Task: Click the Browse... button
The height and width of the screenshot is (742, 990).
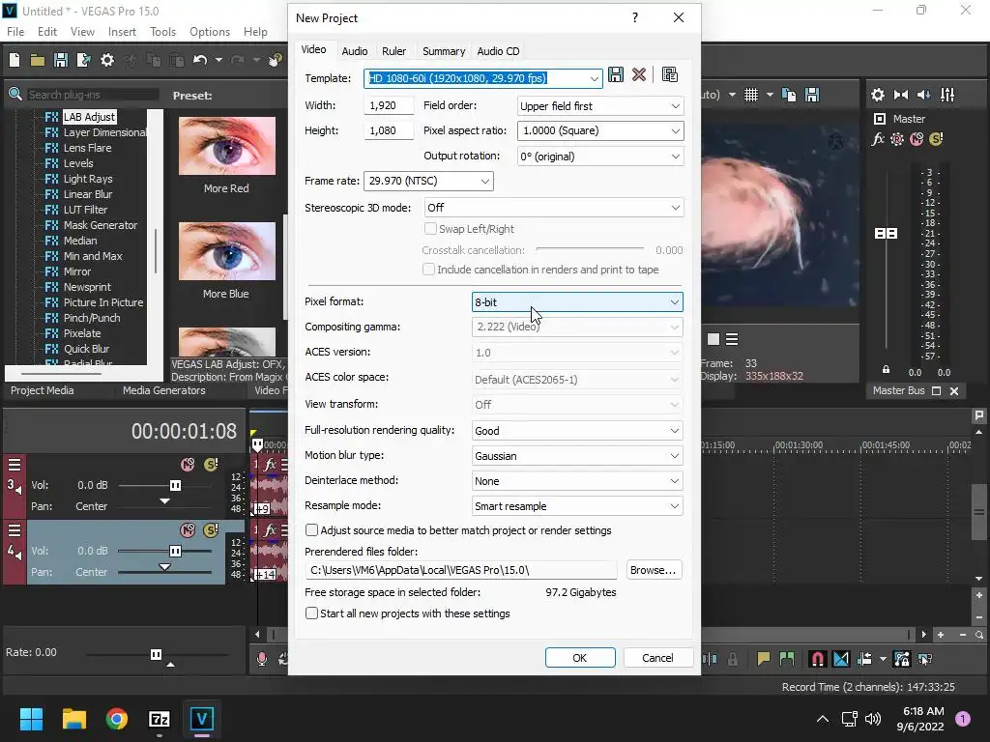Action: (654, 570)
